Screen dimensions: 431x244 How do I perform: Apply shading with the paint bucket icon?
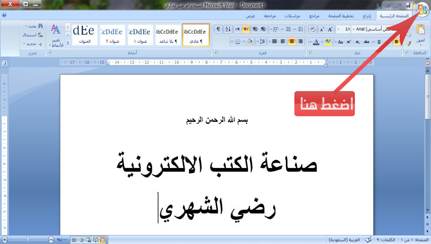pyautogui.click(x=250, y=41)
